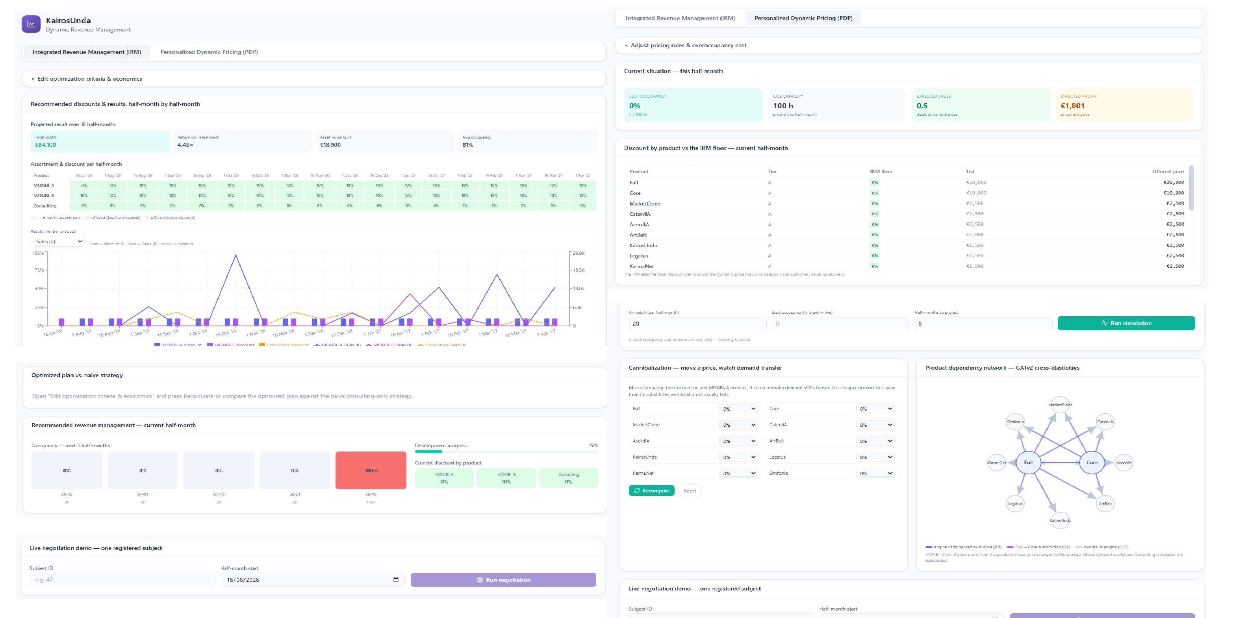Click the Arrivals per half-month input field
Image resolution: width=1233 pixels, height=618 pixels.
(698, 323)
